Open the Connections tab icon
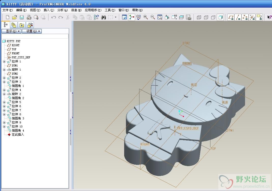The height and width of the screenshot is (191, 272). (x=30, y=25)
